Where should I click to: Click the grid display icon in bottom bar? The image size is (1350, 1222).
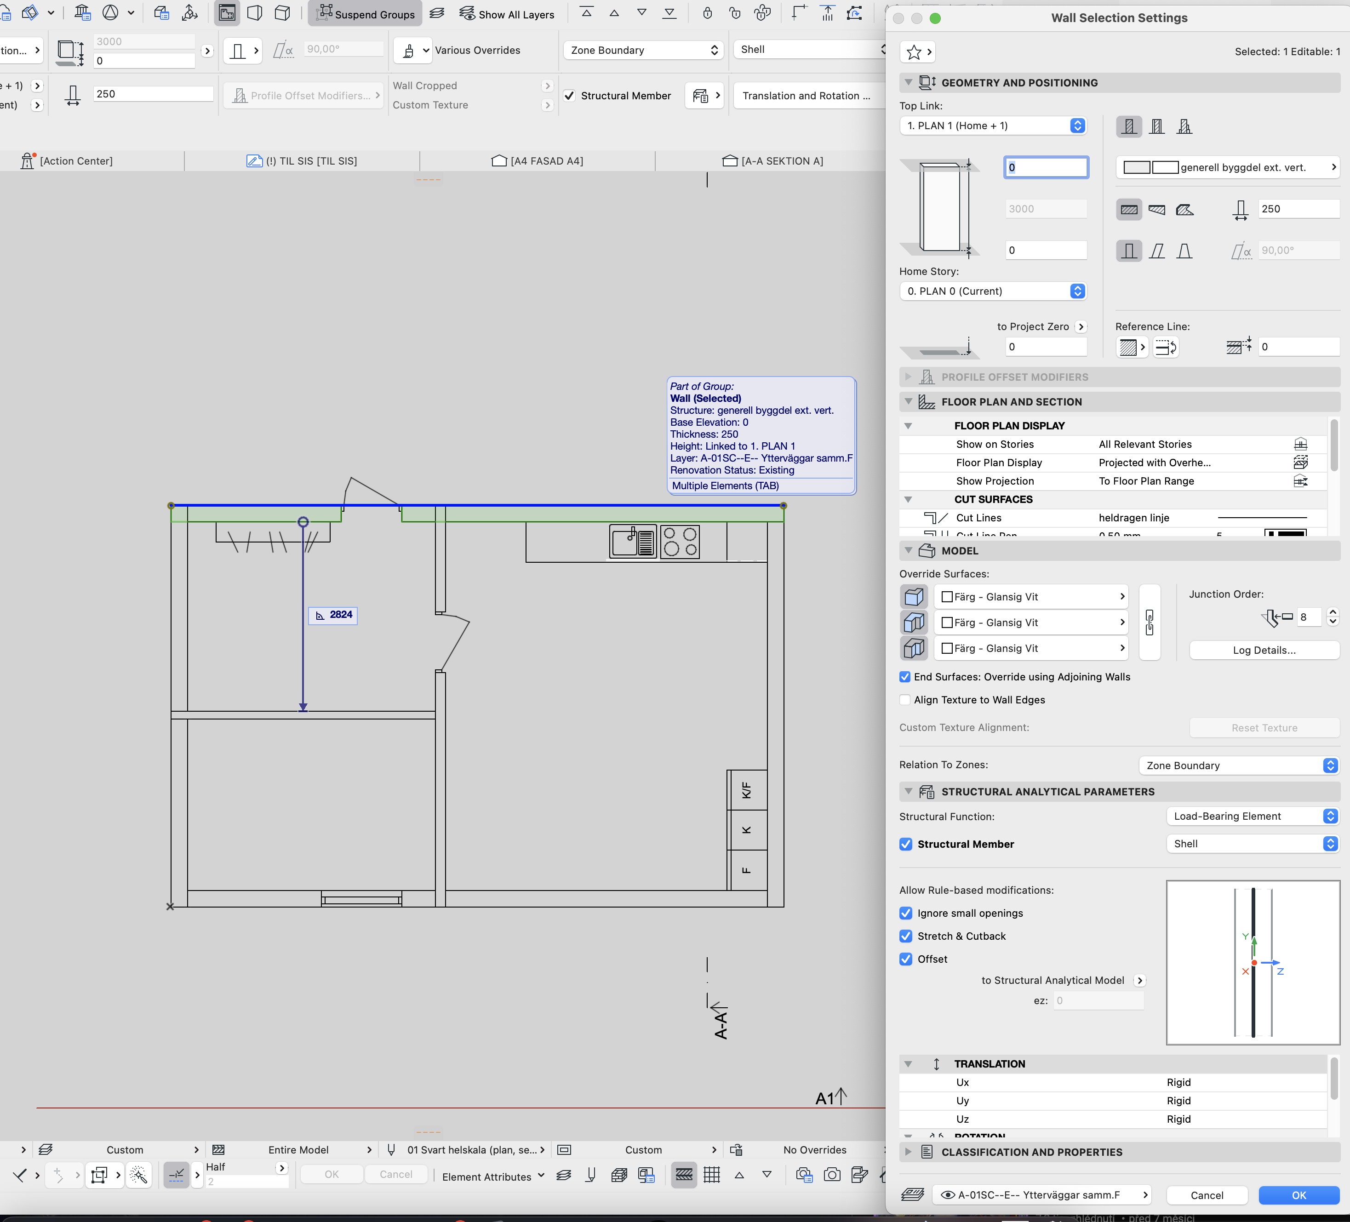(x=712, y=1175)
